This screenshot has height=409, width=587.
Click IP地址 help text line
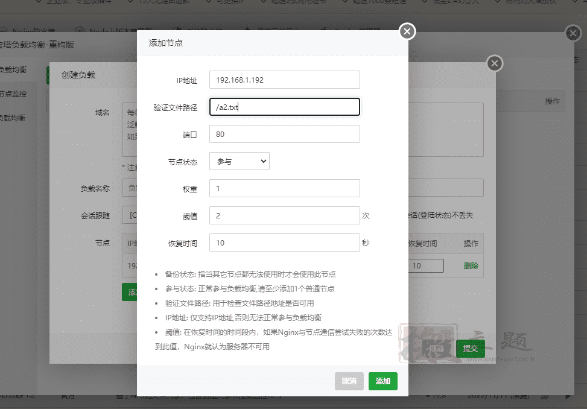[x=243, y=318]
